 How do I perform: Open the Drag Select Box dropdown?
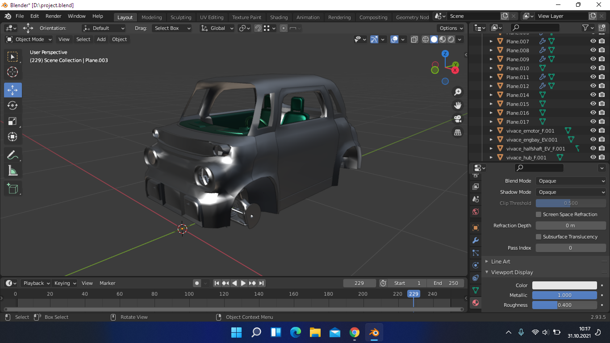(171, 28)
